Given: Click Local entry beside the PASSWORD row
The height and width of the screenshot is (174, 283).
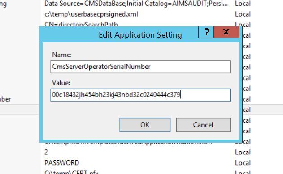Looking at the screenshot, I should point(243,163).
